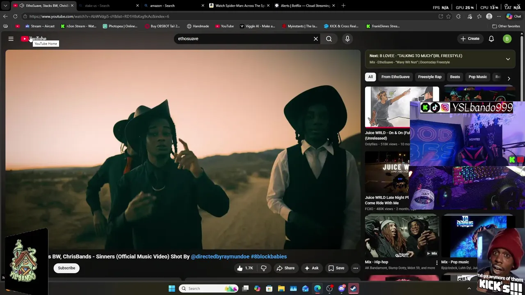Select the Beats filter chip

455,77
